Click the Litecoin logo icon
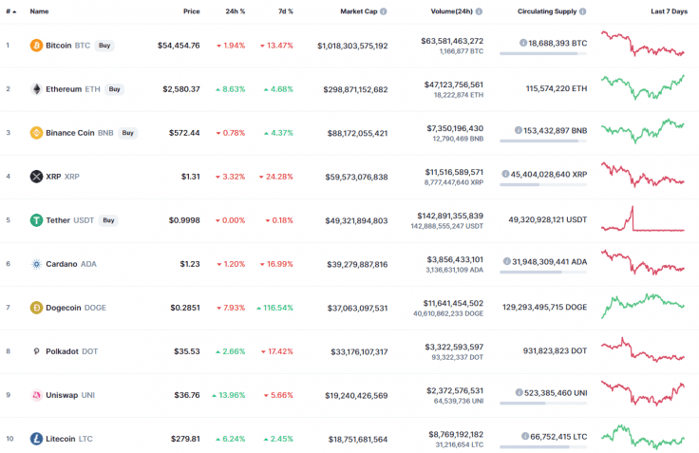Screen dimensions: 699x453 (x=36, y=439)
